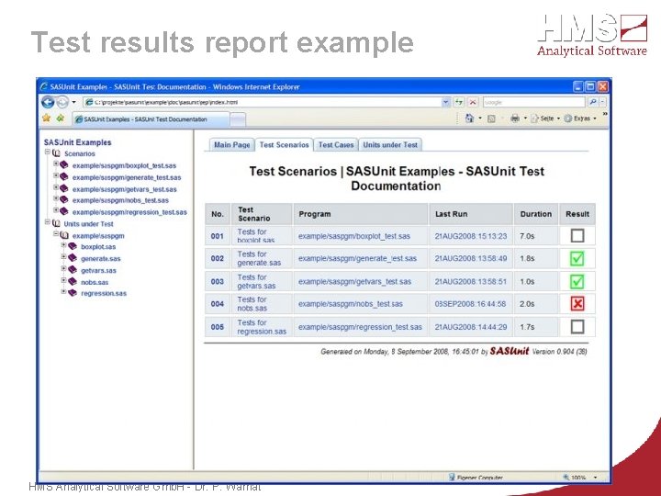
Task: Click the book icon beside generate.sas
Action: (x=73, y=258)
